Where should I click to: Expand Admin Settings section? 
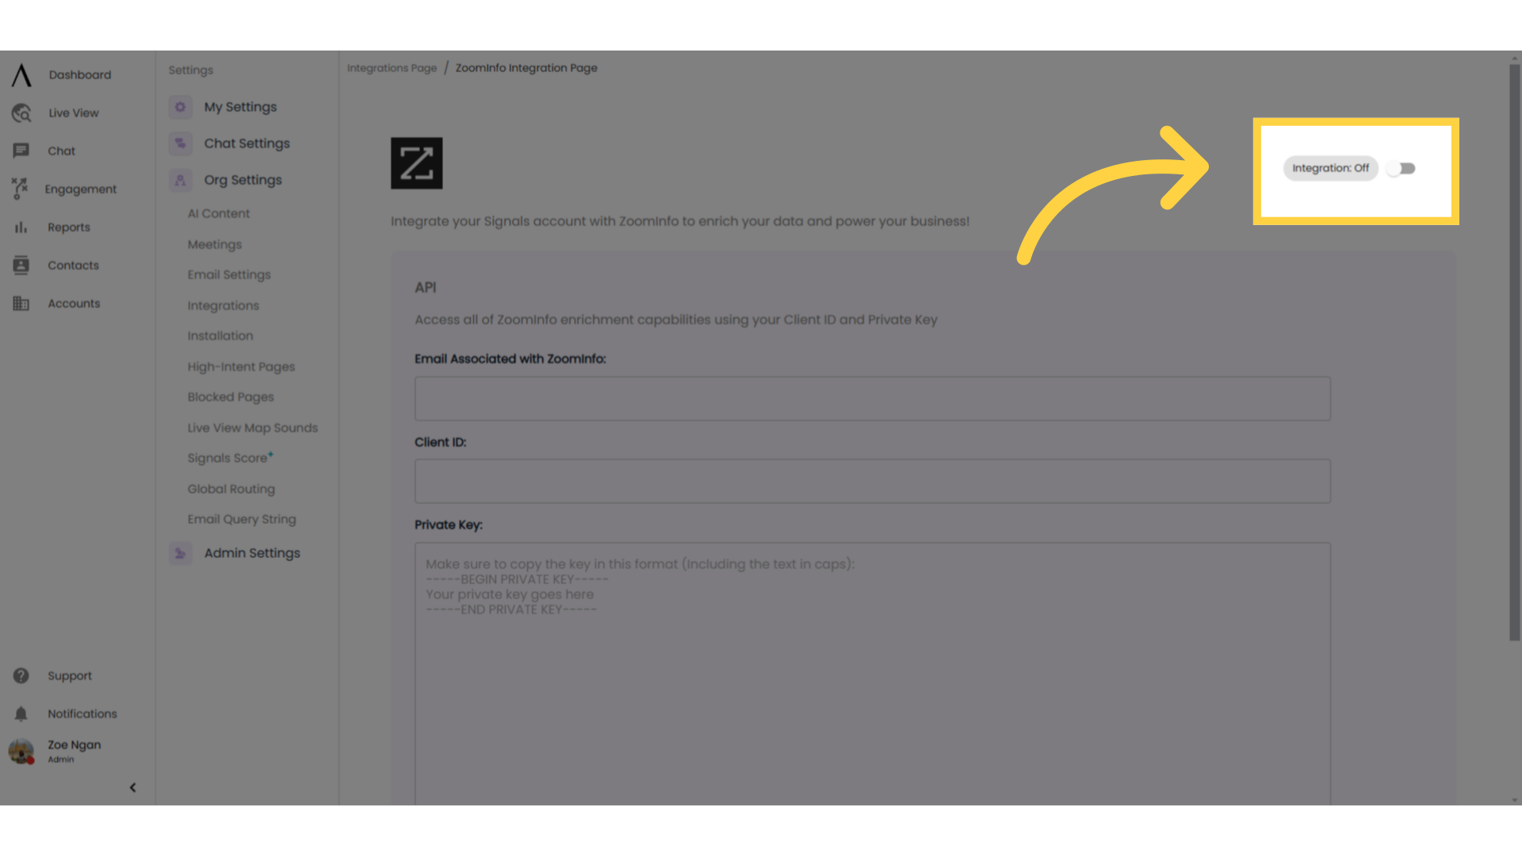(x=250, y=552)
